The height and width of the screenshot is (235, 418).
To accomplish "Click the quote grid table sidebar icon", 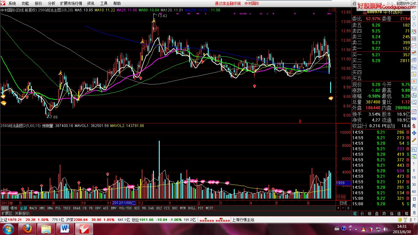I will (414, 39).
